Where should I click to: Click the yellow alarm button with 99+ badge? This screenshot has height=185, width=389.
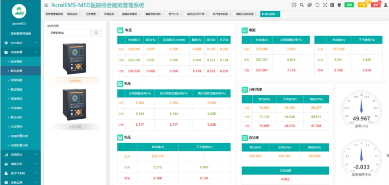pyautogui.click(x=362, y=5)
